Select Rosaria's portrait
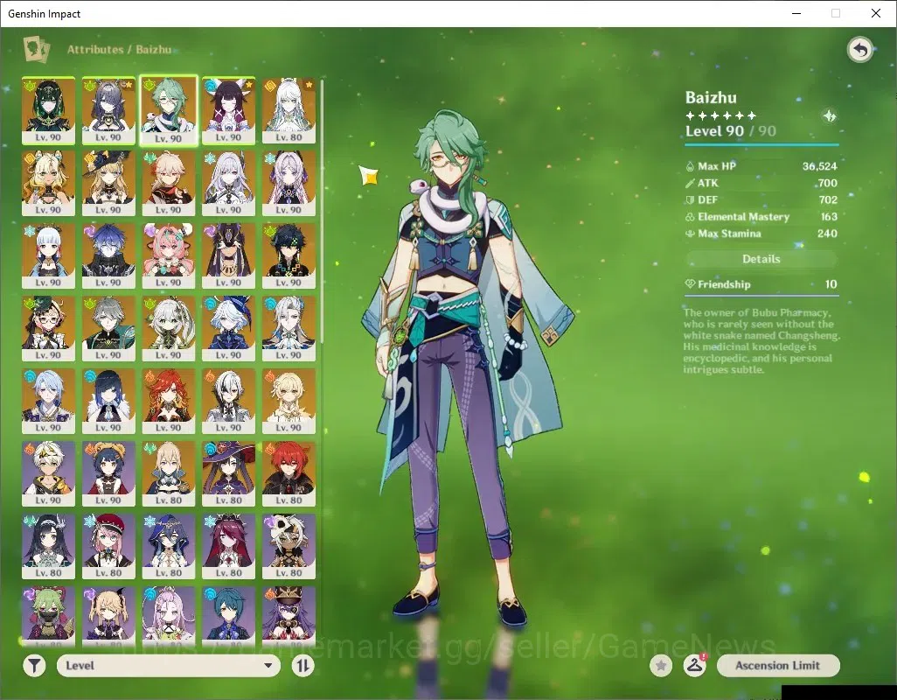This screenshot has width=897, height=700. click(229, 547)
